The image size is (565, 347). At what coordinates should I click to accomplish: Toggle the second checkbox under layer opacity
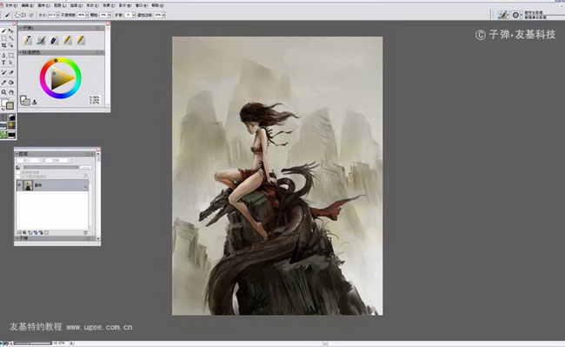(18, 177)
